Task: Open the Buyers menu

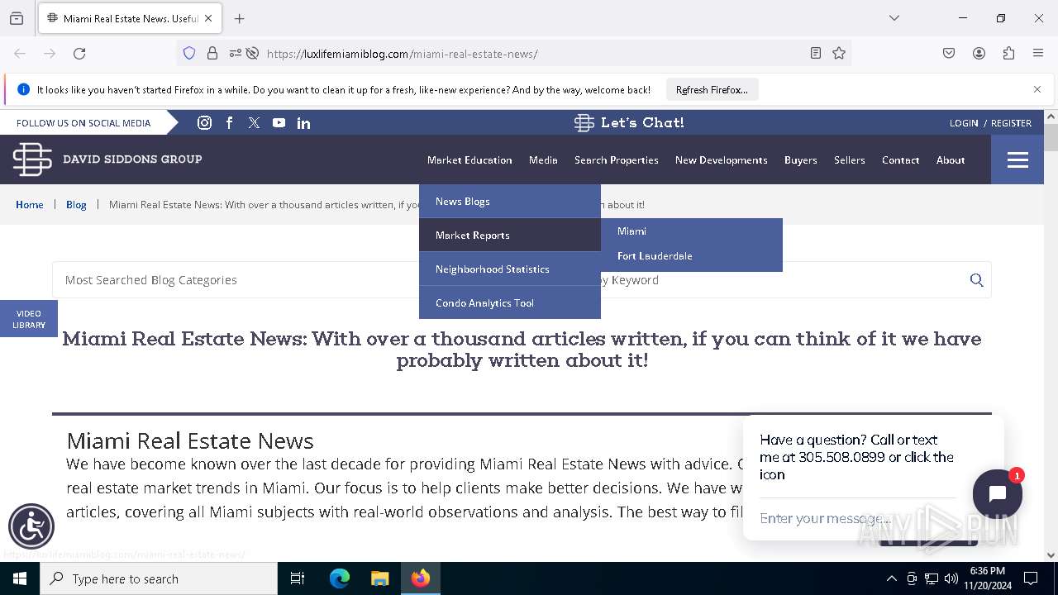Action: pyautogui.click(x=801, y=160)
